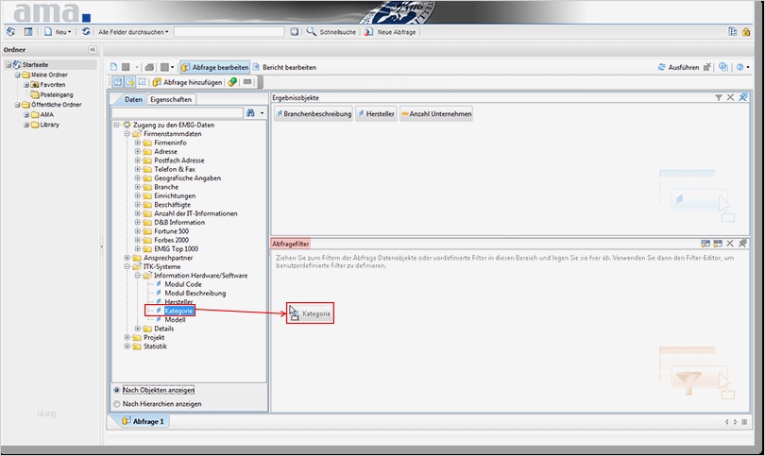Image resolution: width=765 pixels, height=456 pixels.
Task: Expand the Firmeninfo folder
Action: pyautogui.click(x=138, y=143)
